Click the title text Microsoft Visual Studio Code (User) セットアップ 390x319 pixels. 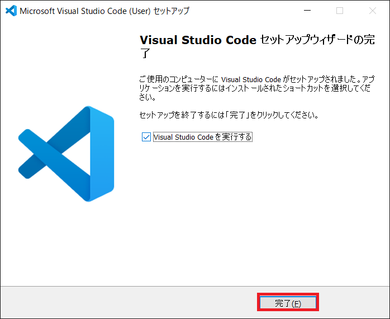point(104,11)
